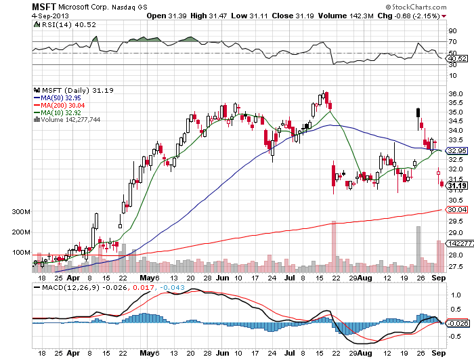Click the Close 31.19 value
The height and width of the screenshot is (359, 474).
[x=293, y=16]
